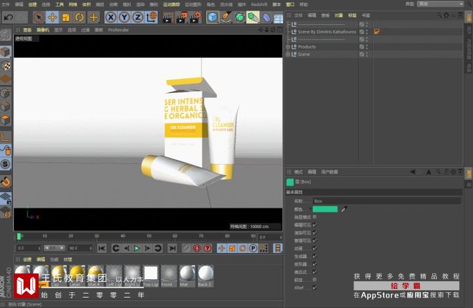The height and width of the screenshot is (308, 473).
Task: Click Render View clapperboard icon
Action: [x=167, y=18]
